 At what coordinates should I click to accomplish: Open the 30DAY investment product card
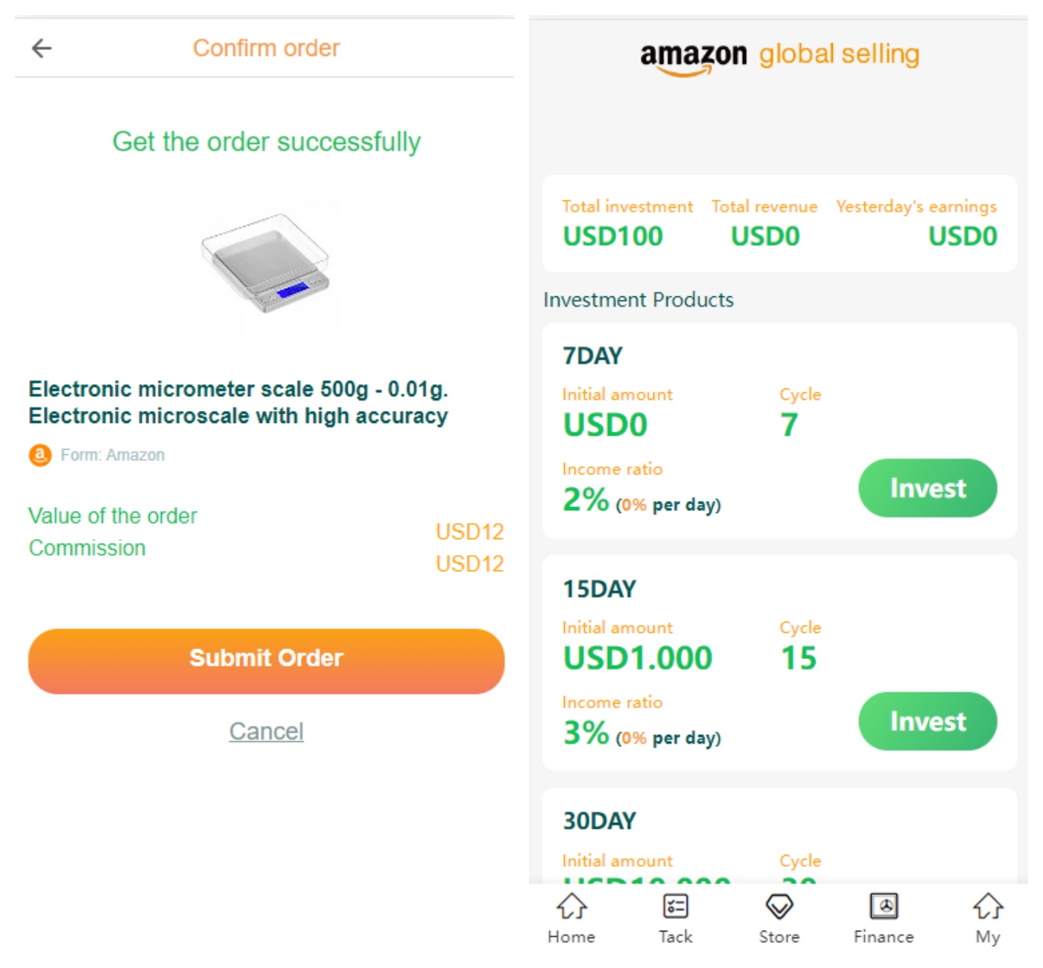[x=779, y=835]
